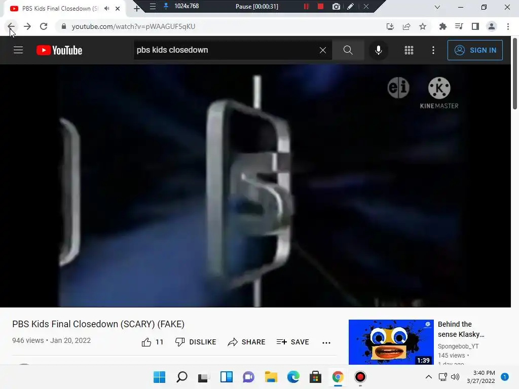Open the Chrome tab search chevron
Screen dimensions: 519x389
[x=437, y=7]
